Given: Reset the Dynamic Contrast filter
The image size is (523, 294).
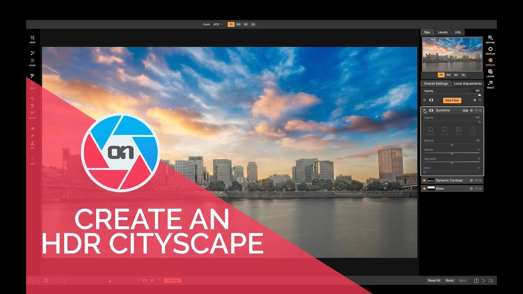Looking at the screenshot, I should click(x=476, y=180).
